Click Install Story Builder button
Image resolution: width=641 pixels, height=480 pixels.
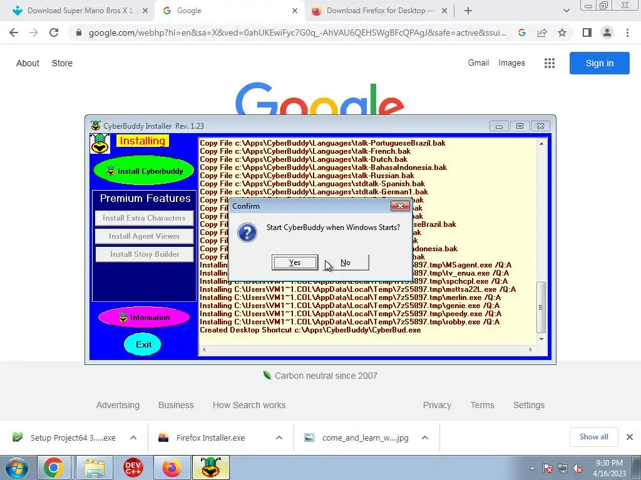[145, 254]
